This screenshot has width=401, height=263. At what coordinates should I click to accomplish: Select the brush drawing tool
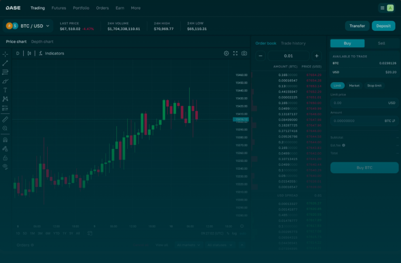pos(5,81)
